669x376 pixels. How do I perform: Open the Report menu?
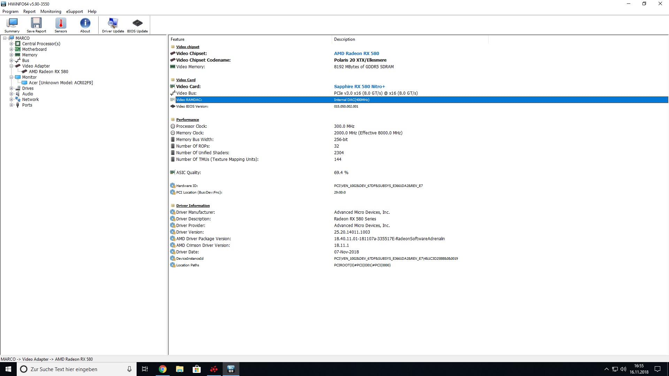[29, 11]
